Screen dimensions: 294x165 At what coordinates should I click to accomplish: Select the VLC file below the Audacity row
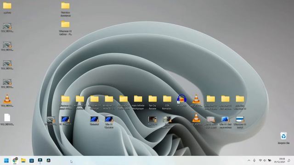196,119
